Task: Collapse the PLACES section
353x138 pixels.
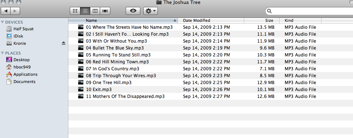Action: [x=3, y=53]
